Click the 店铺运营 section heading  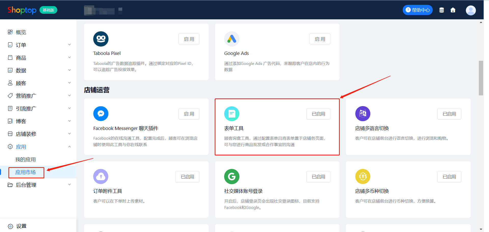pos(97,90)
